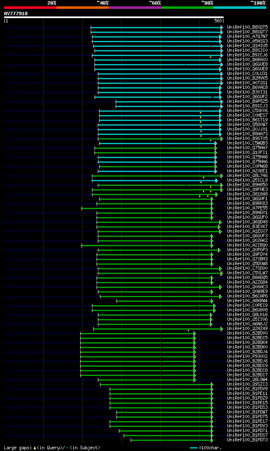Click the UniRef100_B9P5Z5 label
This screenshot has height=451, width=270.
pos(247,101)
